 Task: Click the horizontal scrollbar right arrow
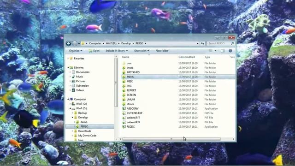click(234, 139)
